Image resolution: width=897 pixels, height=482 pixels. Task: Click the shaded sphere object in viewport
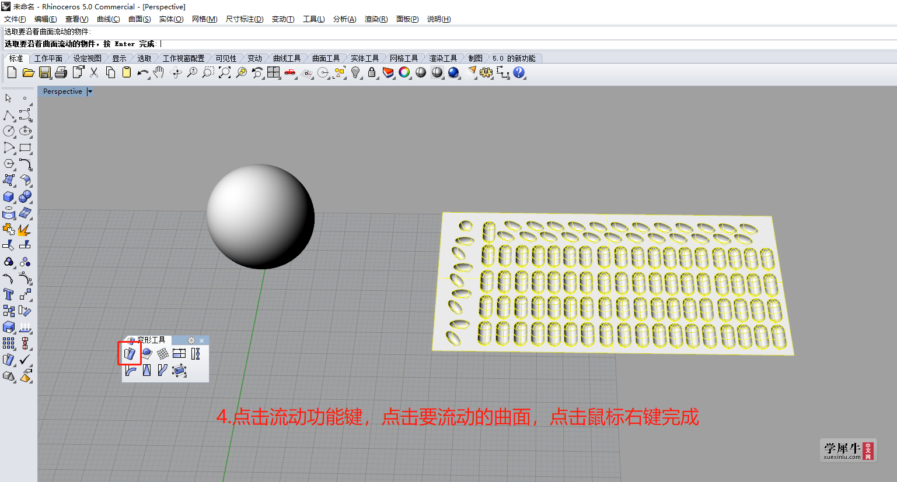(x=260, y=217)
